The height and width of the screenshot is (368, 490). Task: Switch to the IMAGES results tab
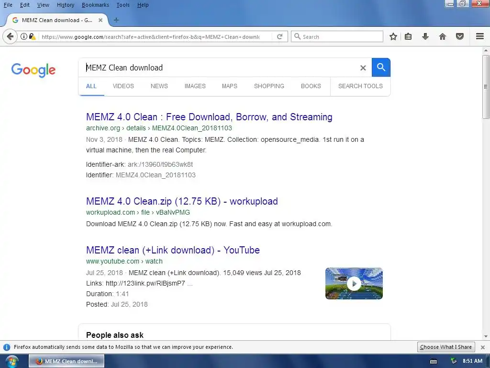pos(195,86)
